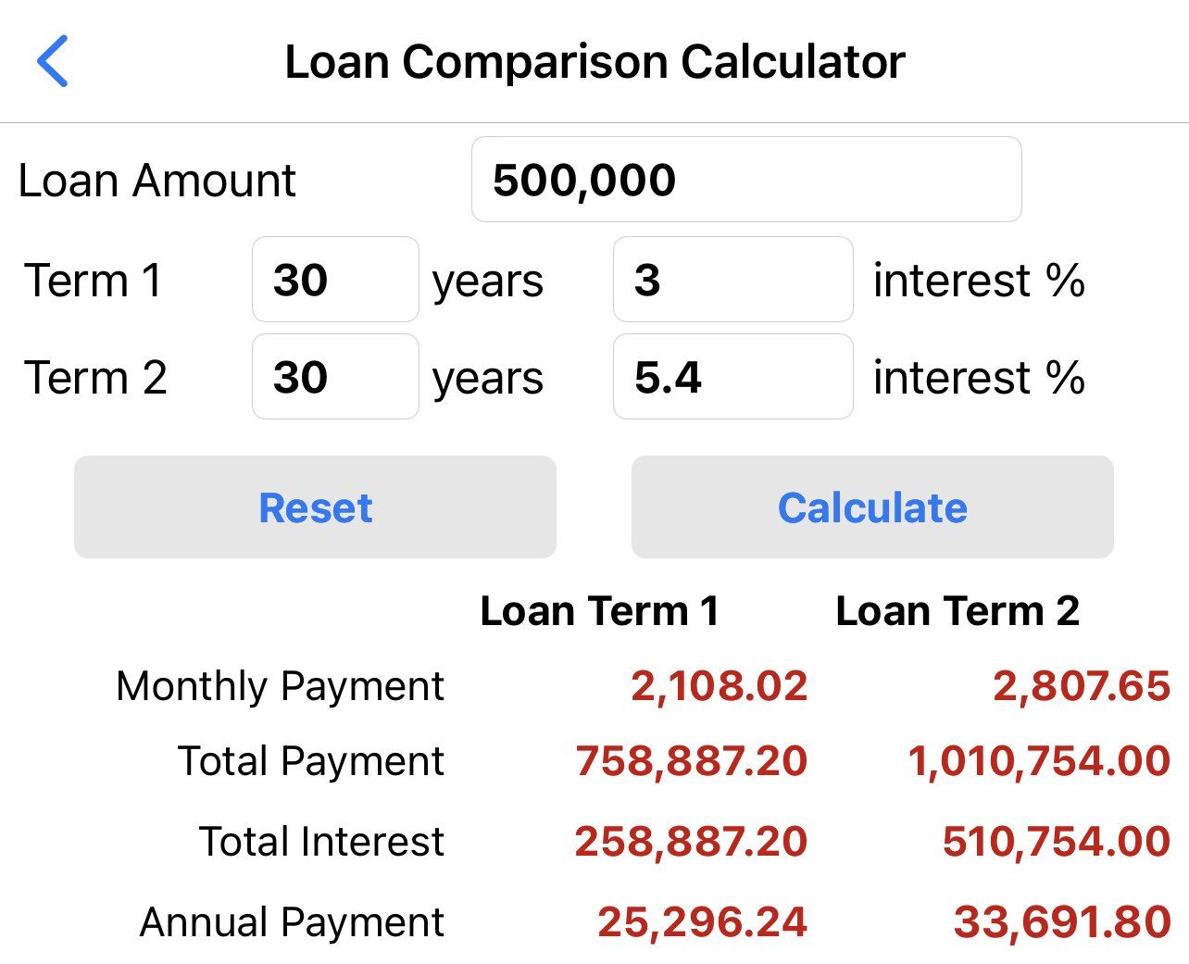Select the Loan Term 2 column header
The image size is (1189, 964).
pyautogui.click(x=958, y=610)
